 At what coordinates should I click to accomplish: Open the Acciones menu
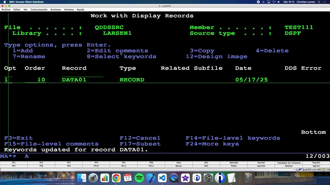click(x=56, y=10)
